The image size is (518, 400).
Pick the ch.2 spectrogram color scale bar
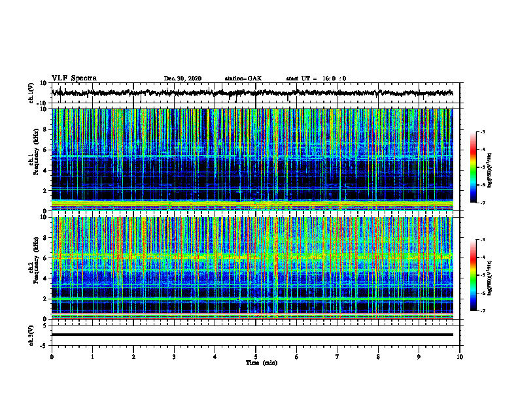pos(474,275)
